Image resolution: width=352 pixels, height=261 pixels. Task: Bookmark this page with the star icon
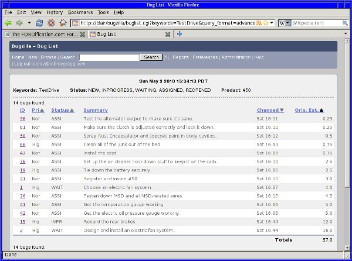click(x=266, y=23)
